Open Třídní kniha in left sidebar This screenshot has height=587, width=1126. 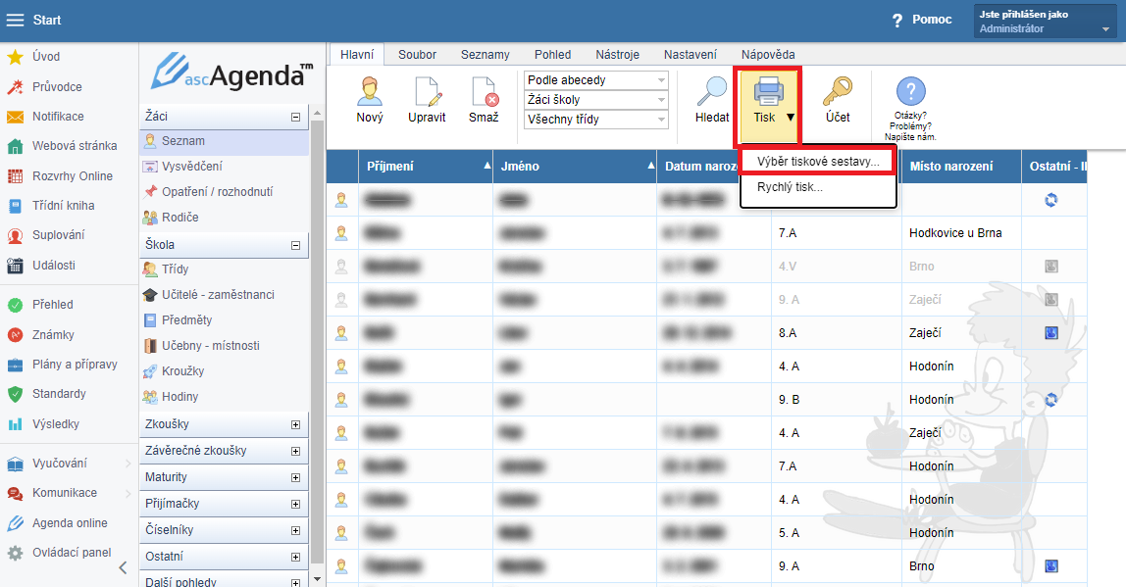[63, 206]
